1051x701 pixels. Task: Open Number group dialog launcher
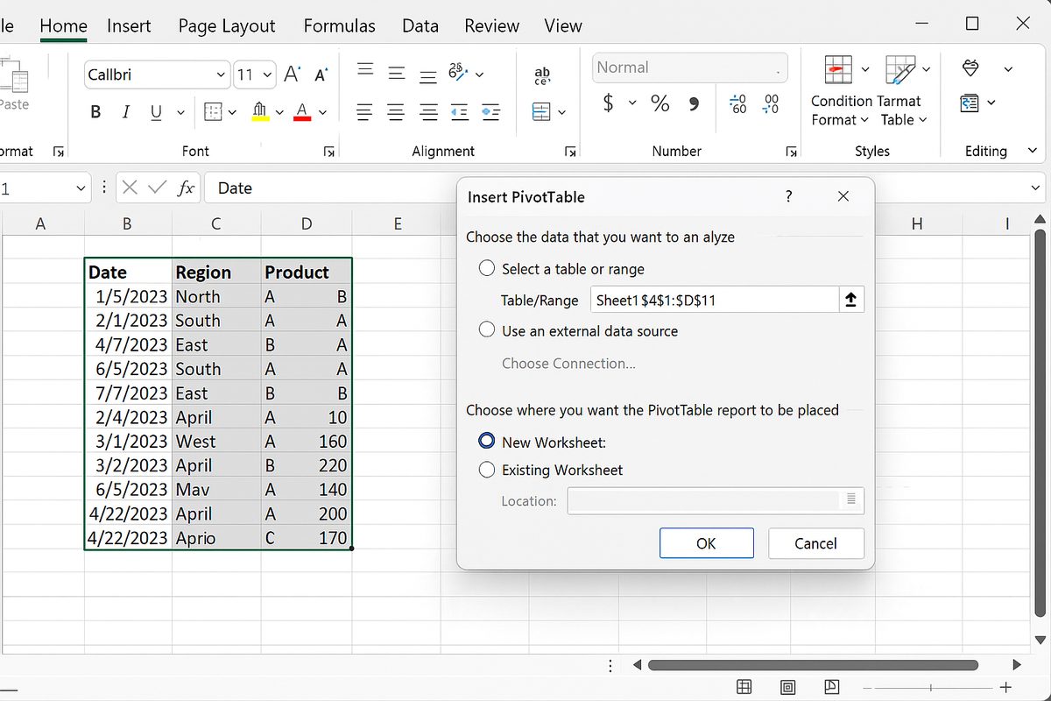click(791, 152)
